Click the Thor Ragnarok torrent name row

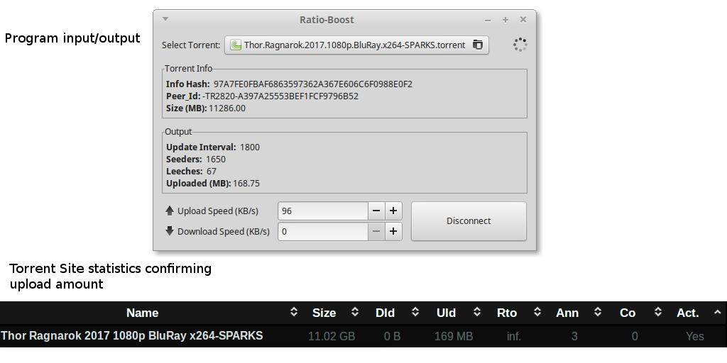click(132, 335)
